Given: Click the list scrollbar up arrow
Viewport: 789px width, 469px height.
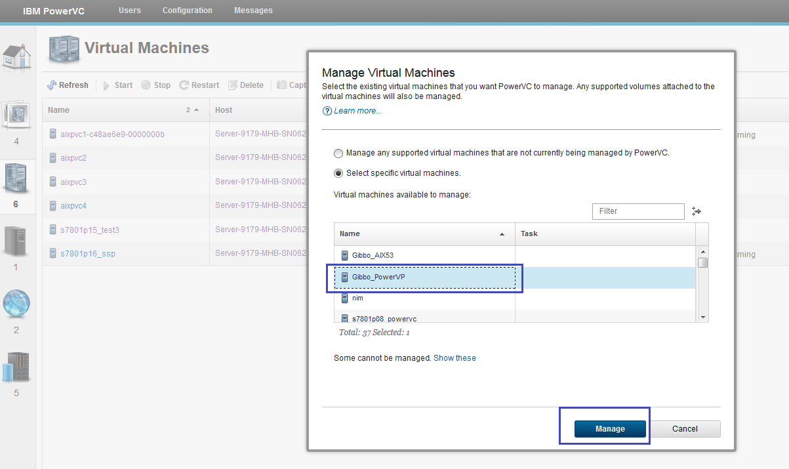Looking at the screenshot, I should 702,251.
